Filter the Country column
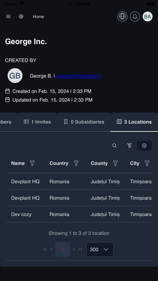The image size is (158, 281). coord(76,163)
